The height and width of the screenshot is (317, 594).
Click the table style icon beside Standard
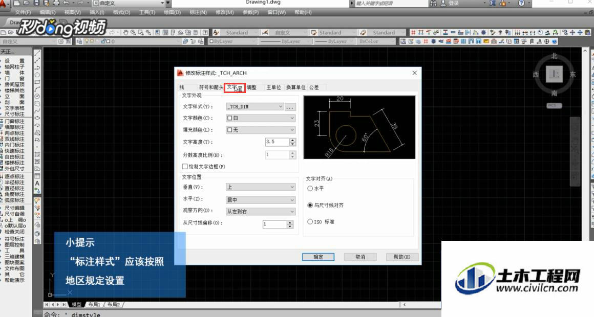point(314,33)
